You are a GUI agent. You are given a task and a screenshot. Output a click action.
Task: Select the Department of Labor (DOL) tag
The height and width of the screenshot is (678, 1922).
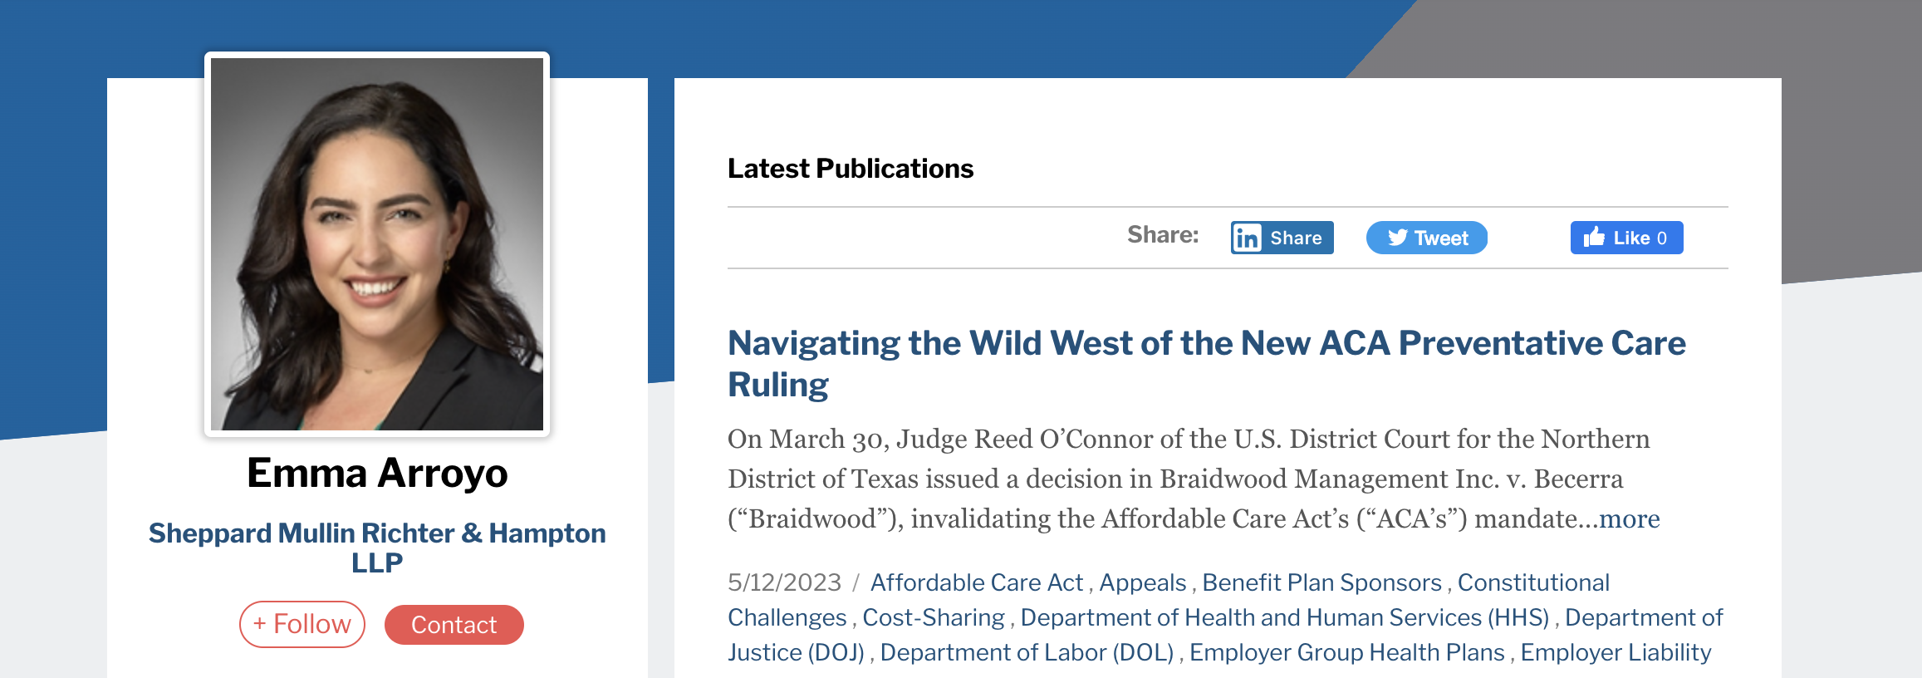tap(1027, 652)
